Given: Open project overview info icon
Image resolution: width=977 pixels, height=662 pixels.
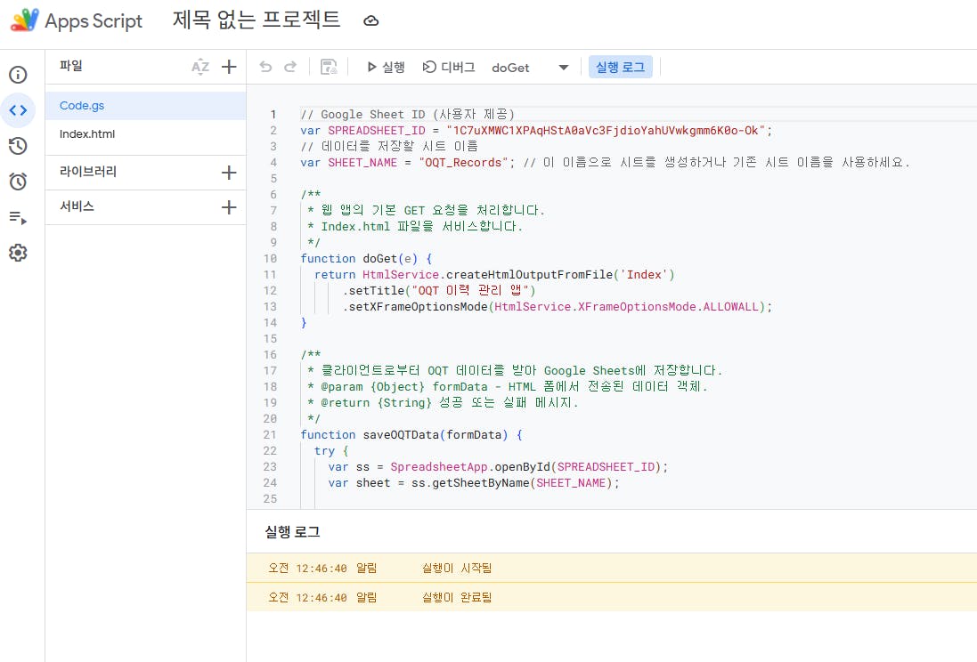Looking at the screenshot, I should pyautogui.click(x=18, y=75).
